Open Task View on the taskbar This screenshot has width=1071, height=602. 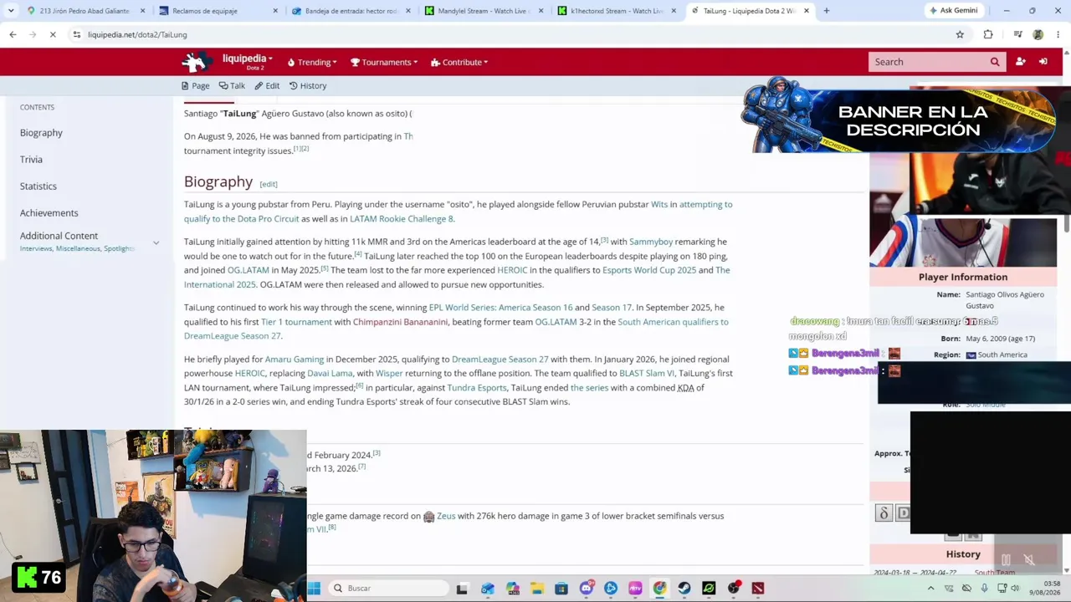[462, 588]
